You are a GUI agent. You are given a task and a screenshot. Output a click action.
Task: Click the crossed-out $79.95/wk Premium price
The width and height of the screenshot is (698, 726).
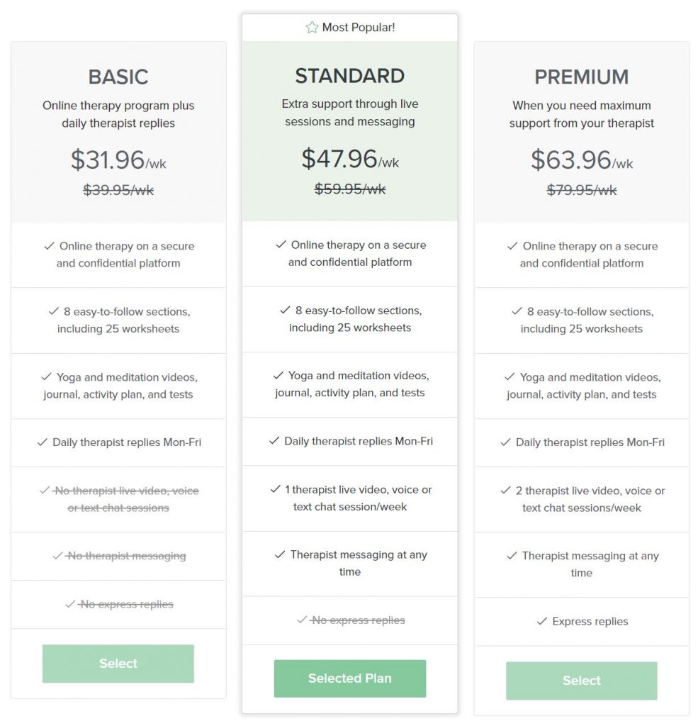point(582,190)
